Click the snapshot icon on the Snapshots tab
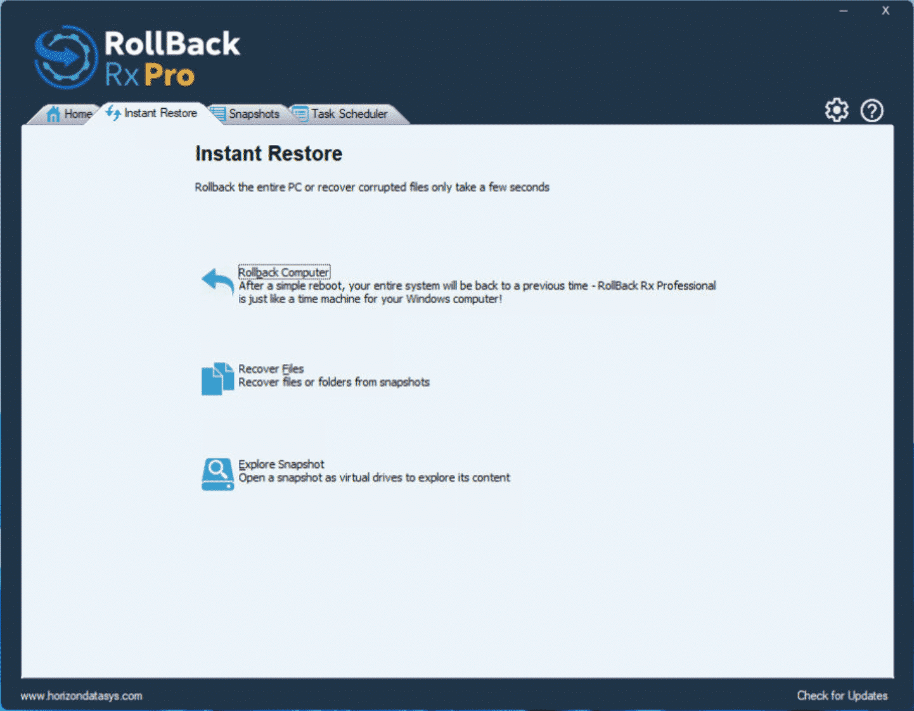This screenshot has height=711, width=914. (x=219, y=114)
